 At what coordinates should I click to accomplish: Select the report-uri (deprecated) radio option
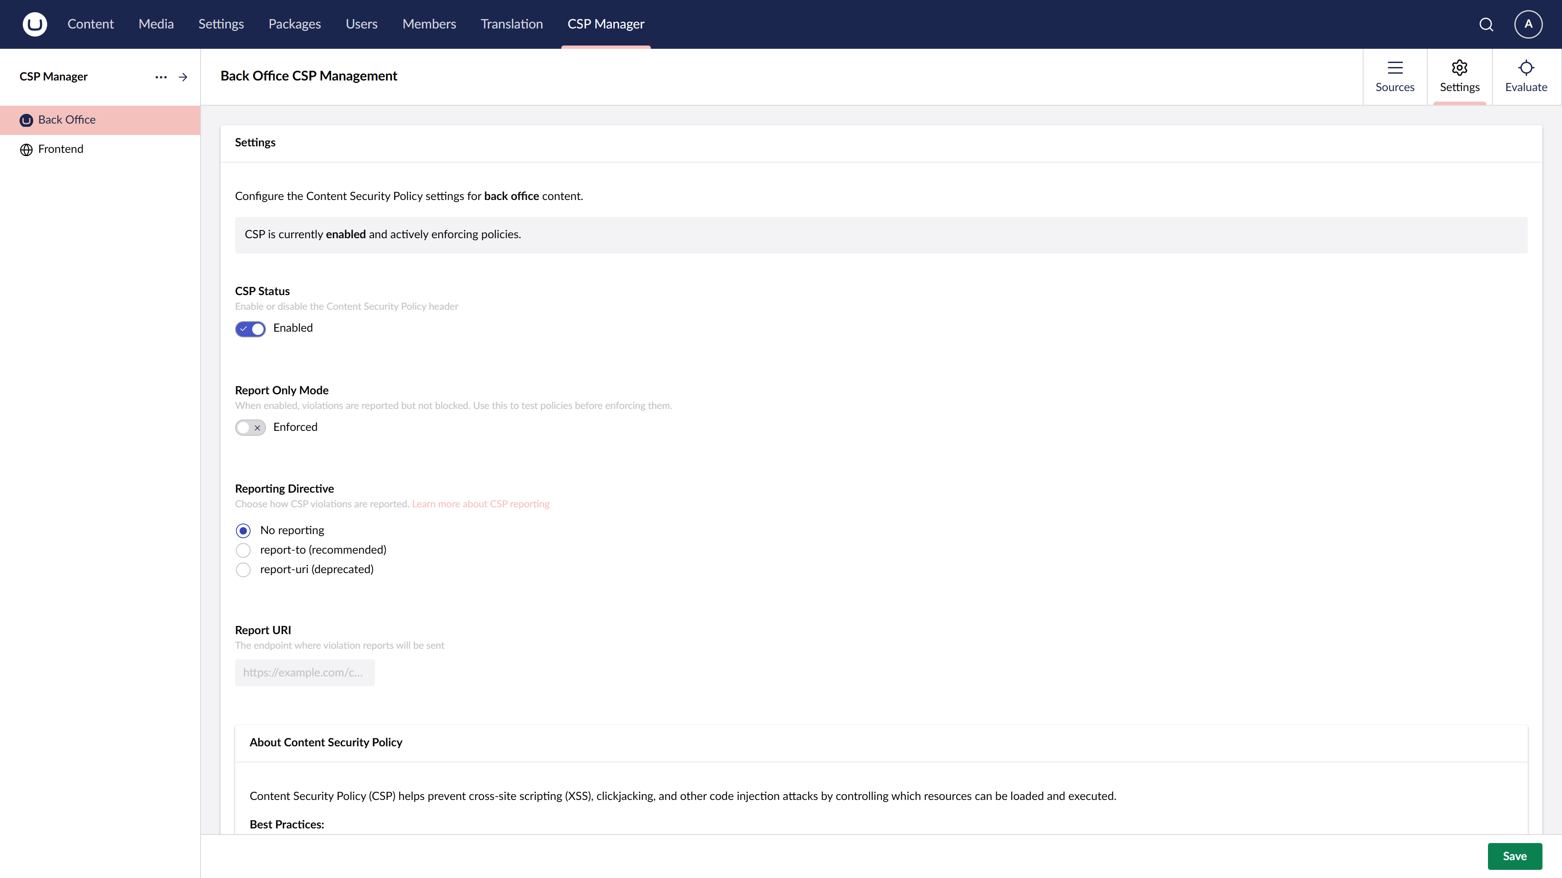(243, 569)
